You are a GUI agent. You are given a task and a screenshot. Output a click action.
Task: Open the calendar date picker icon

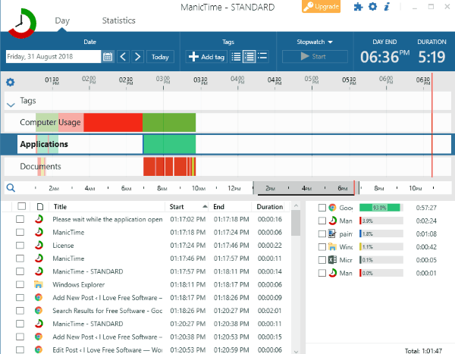coord(108,57)
